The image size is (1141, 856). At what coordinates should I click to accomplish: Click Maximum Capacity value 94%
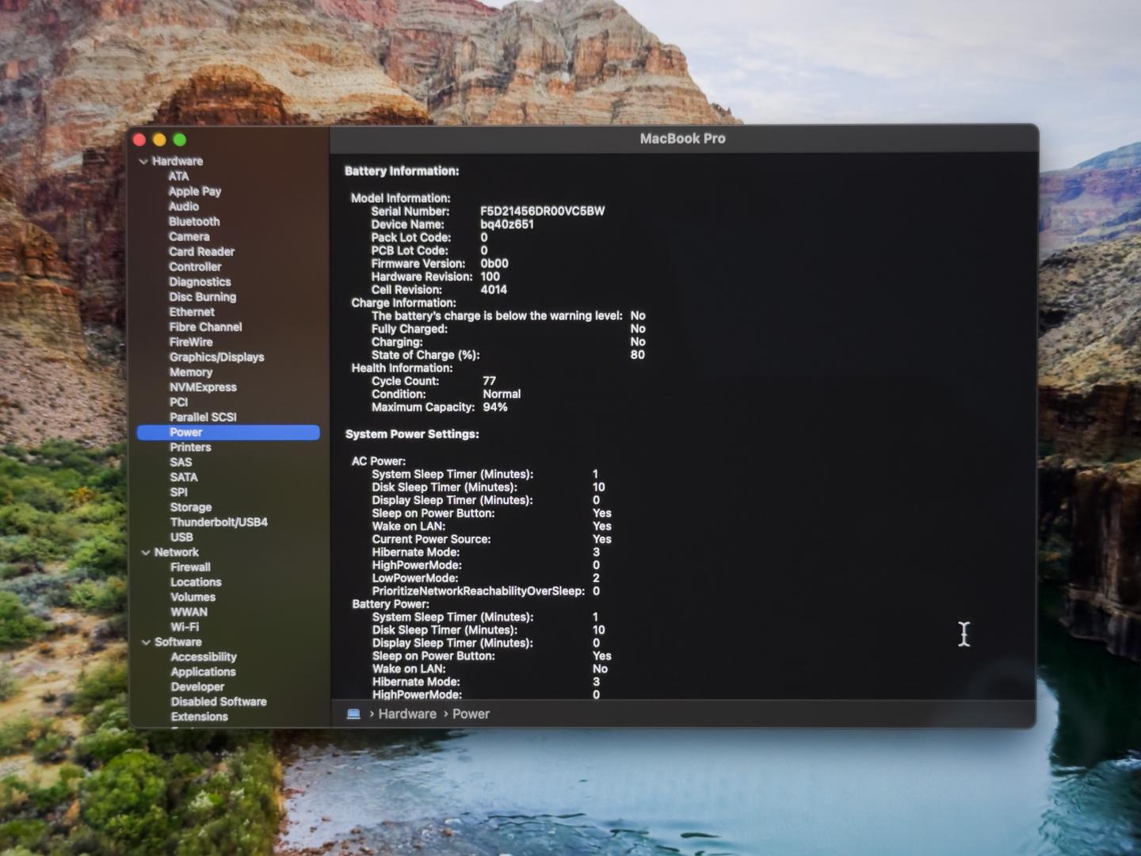coord(495,408)
